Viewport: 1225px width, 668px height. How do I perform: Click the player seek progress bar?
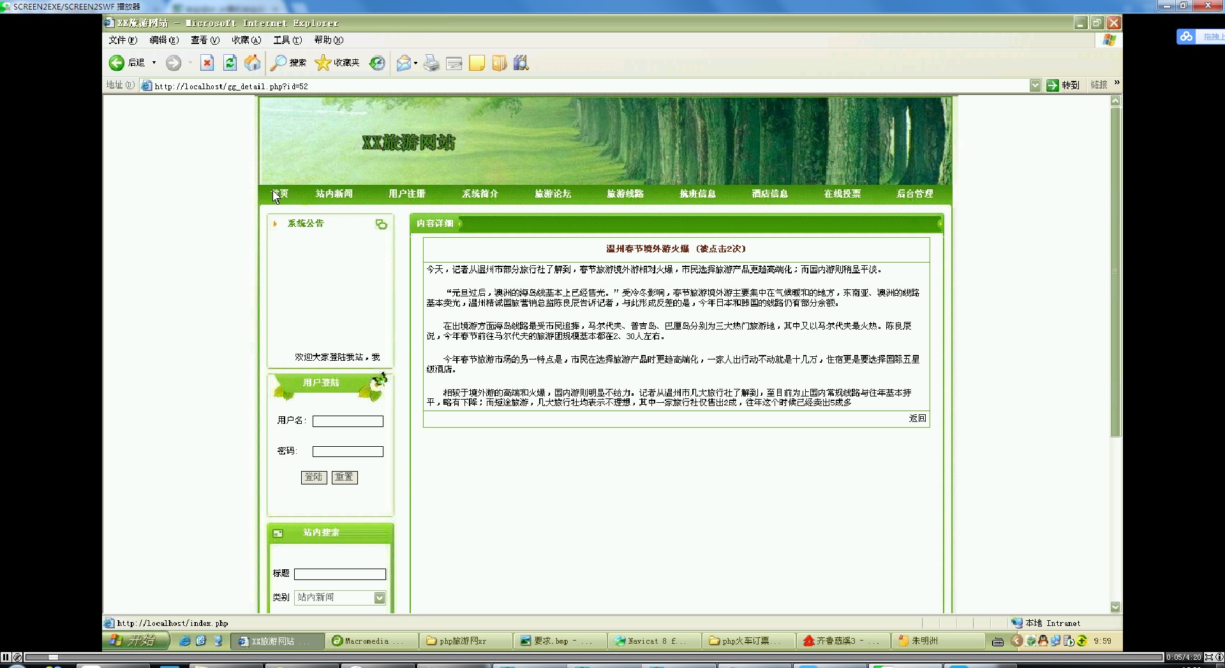point(593,657)
